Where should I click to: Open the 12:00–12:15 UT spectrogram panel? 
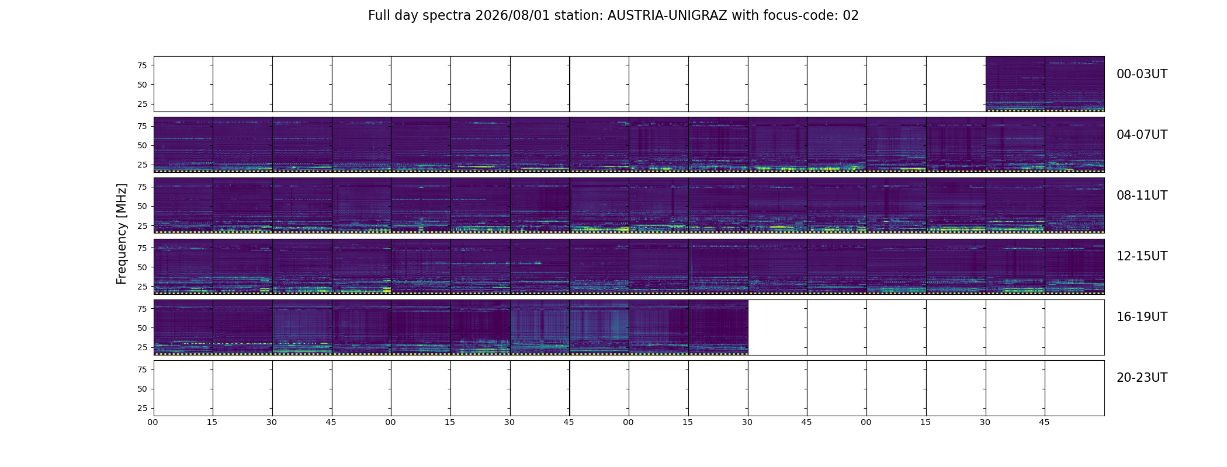coord(183,266)
